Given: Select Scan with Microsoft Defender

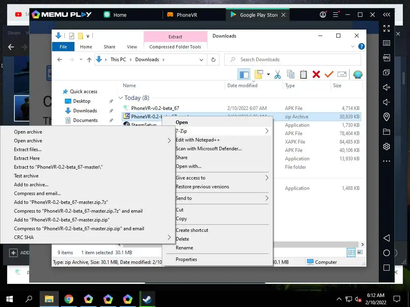Looking at the screenshot, I should coord(209,149).
